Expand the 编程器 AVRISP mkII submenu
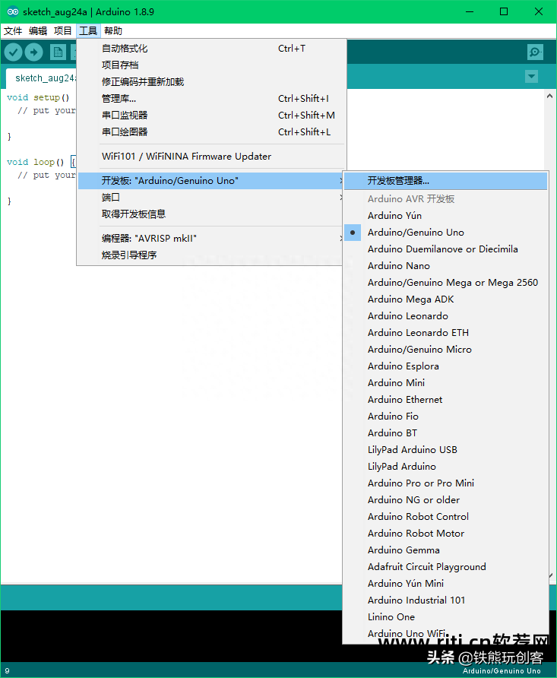The width and height of the screenshot is (557, 678). (211, 238)
